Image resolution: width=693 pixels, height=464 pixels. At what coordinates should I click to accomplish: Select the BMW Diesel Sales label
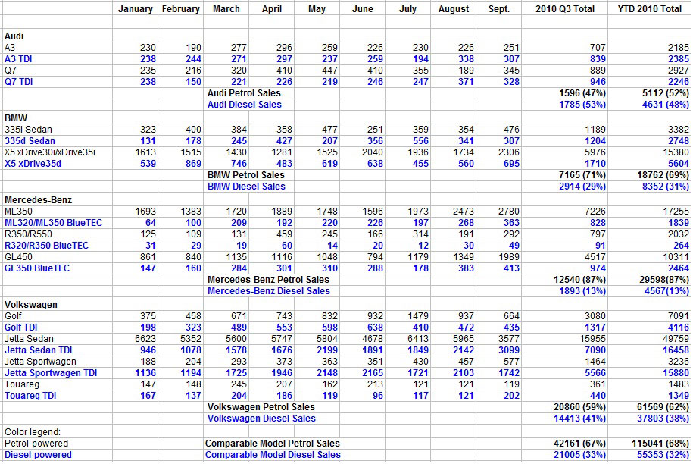[x=246, y=187]
